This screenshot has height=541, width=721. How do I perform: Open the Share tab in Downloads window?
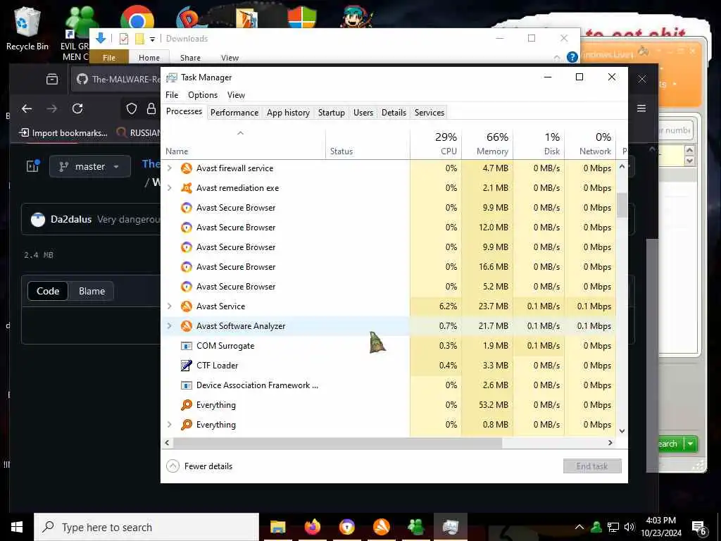tap(190, 58)
